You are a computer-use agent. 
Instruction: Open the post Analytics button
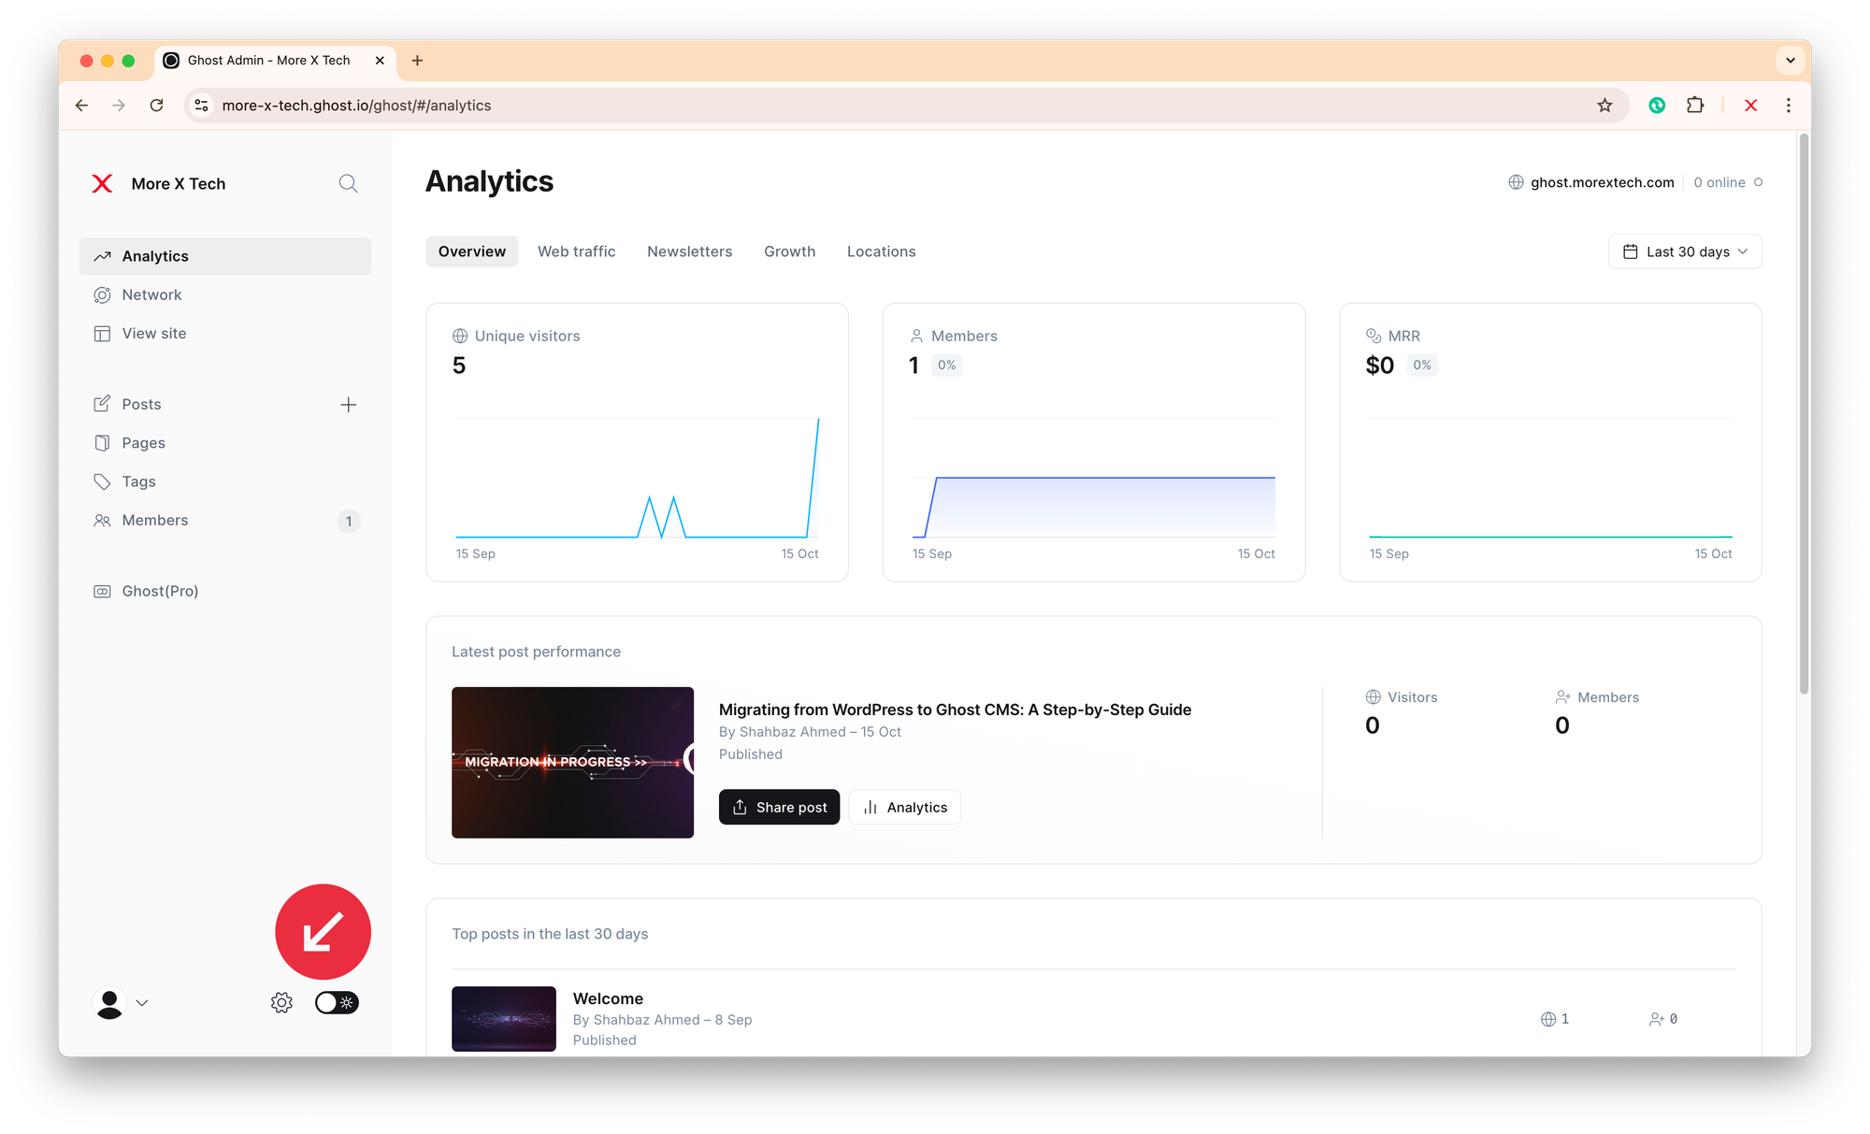coord(905,808)
